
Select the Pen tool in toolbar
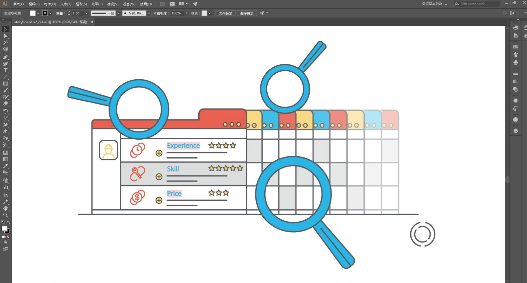[5, 57]
